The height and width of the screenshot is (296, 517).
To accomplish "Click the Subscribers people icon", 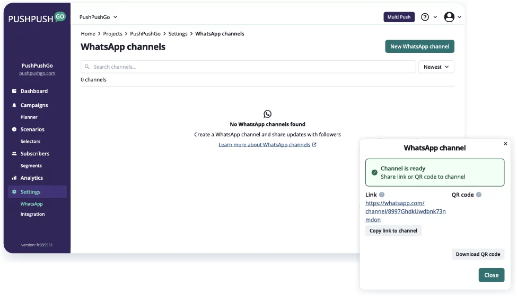I will tap(14, 153).
